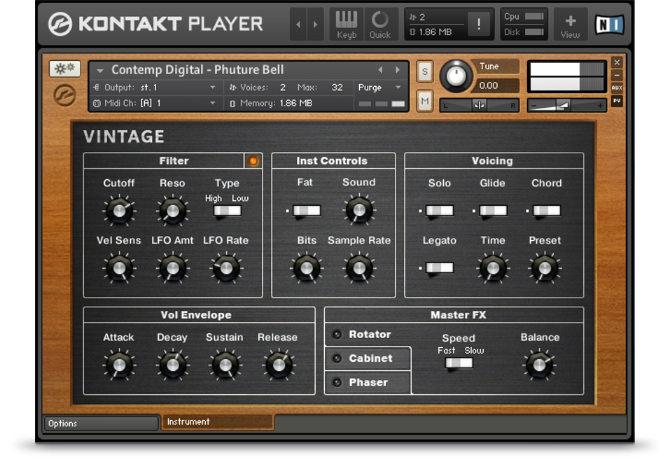Select the Phaser effect button
670x462 pixels.
(368, 382)
